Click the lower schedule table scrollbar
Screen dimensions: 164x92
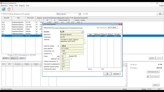pos(126,75)
